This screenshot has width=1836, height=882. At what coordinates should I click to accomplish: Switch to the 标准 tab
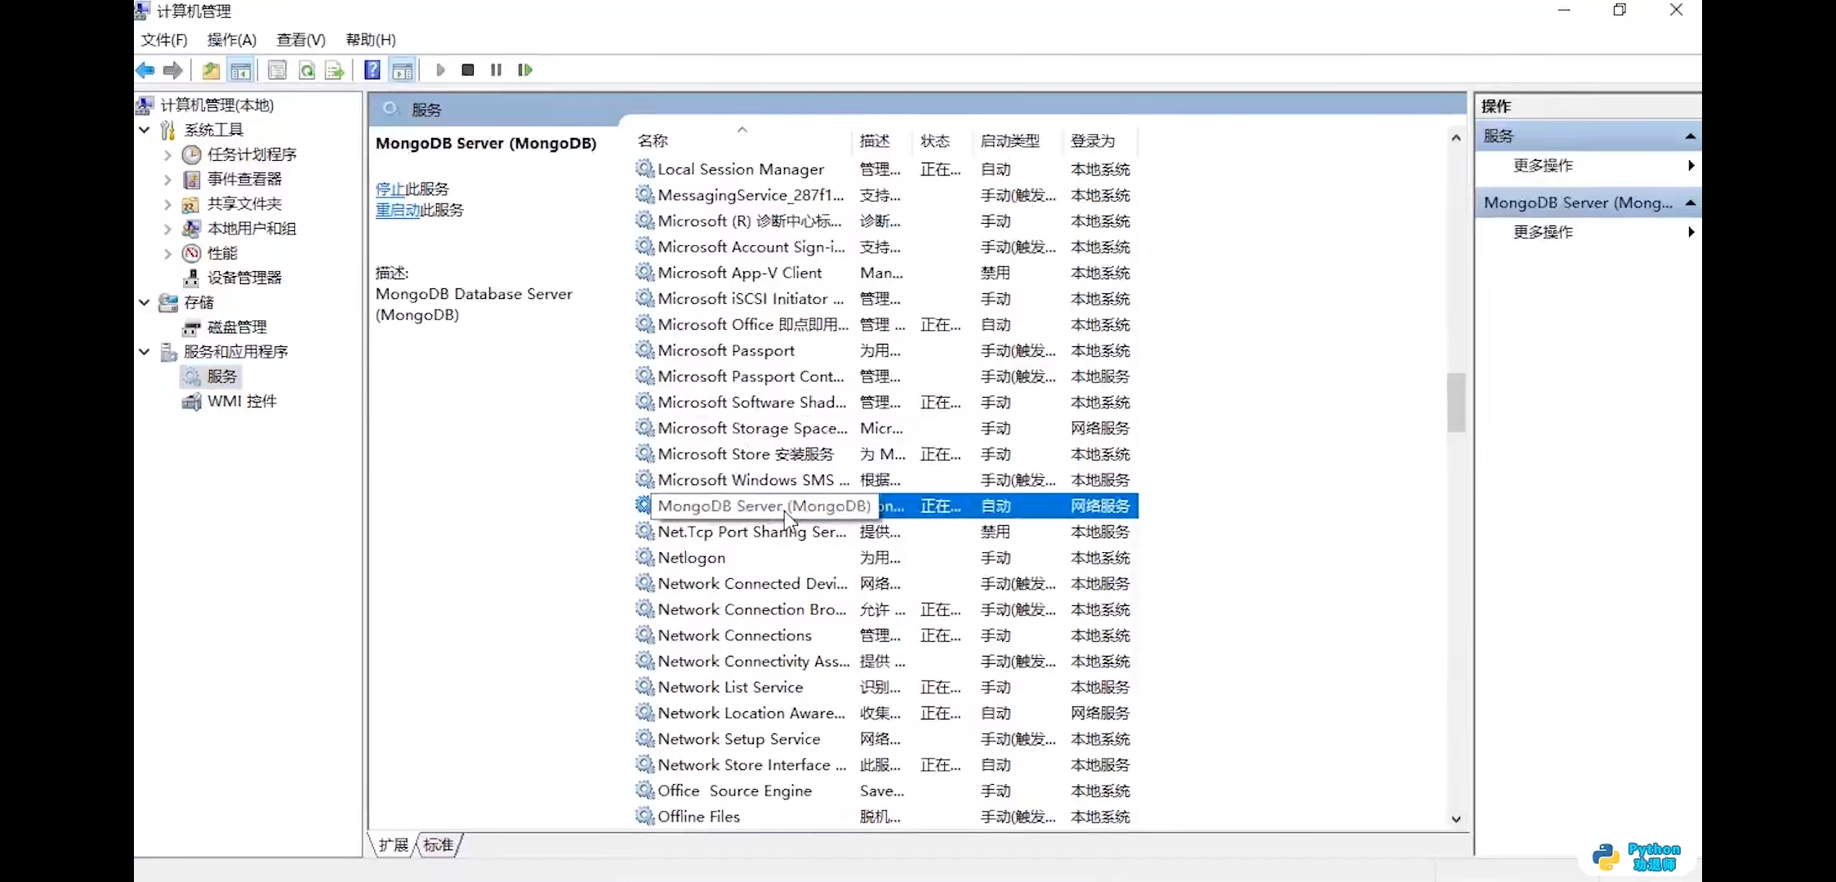point(439,845)
